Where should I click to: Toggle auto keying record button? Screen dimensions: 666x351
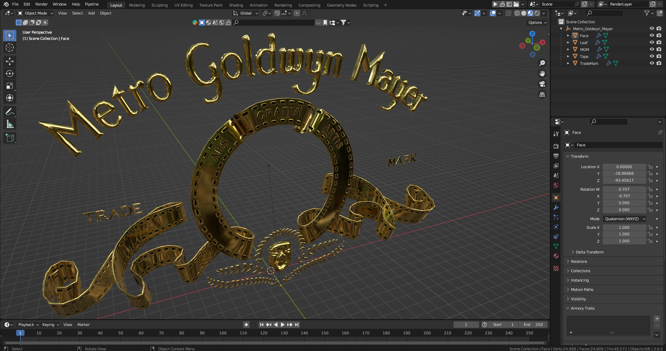(246, 325)
